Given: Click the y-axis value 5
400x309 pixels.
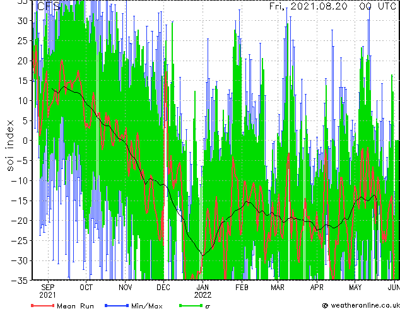Looking at the screenshot, I should (25, 120).
